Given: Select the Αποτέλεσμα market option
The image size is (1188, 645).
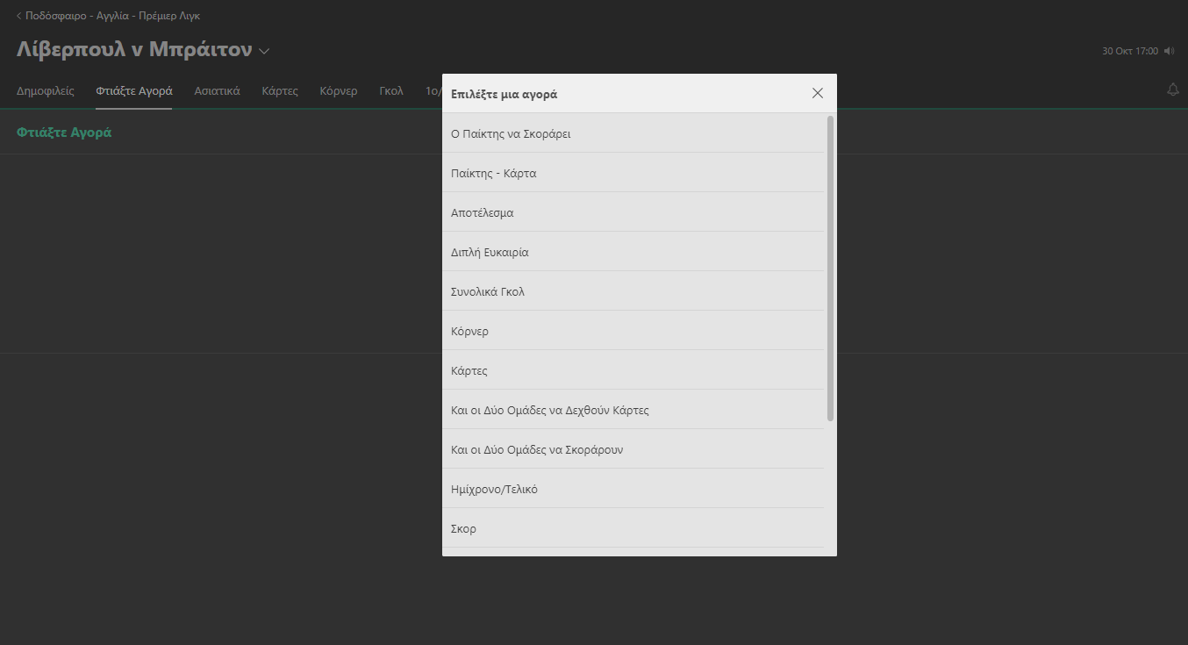Looking at the screenshot, I should [633, 212].
